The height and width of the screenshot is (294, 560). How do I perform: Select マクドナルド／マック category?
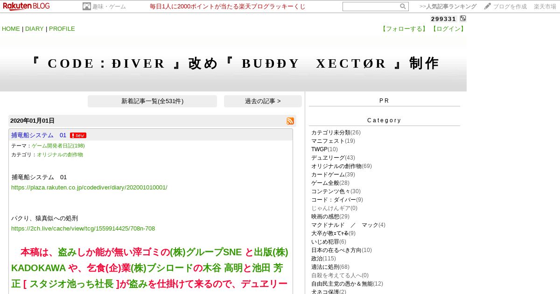[345, 225]
